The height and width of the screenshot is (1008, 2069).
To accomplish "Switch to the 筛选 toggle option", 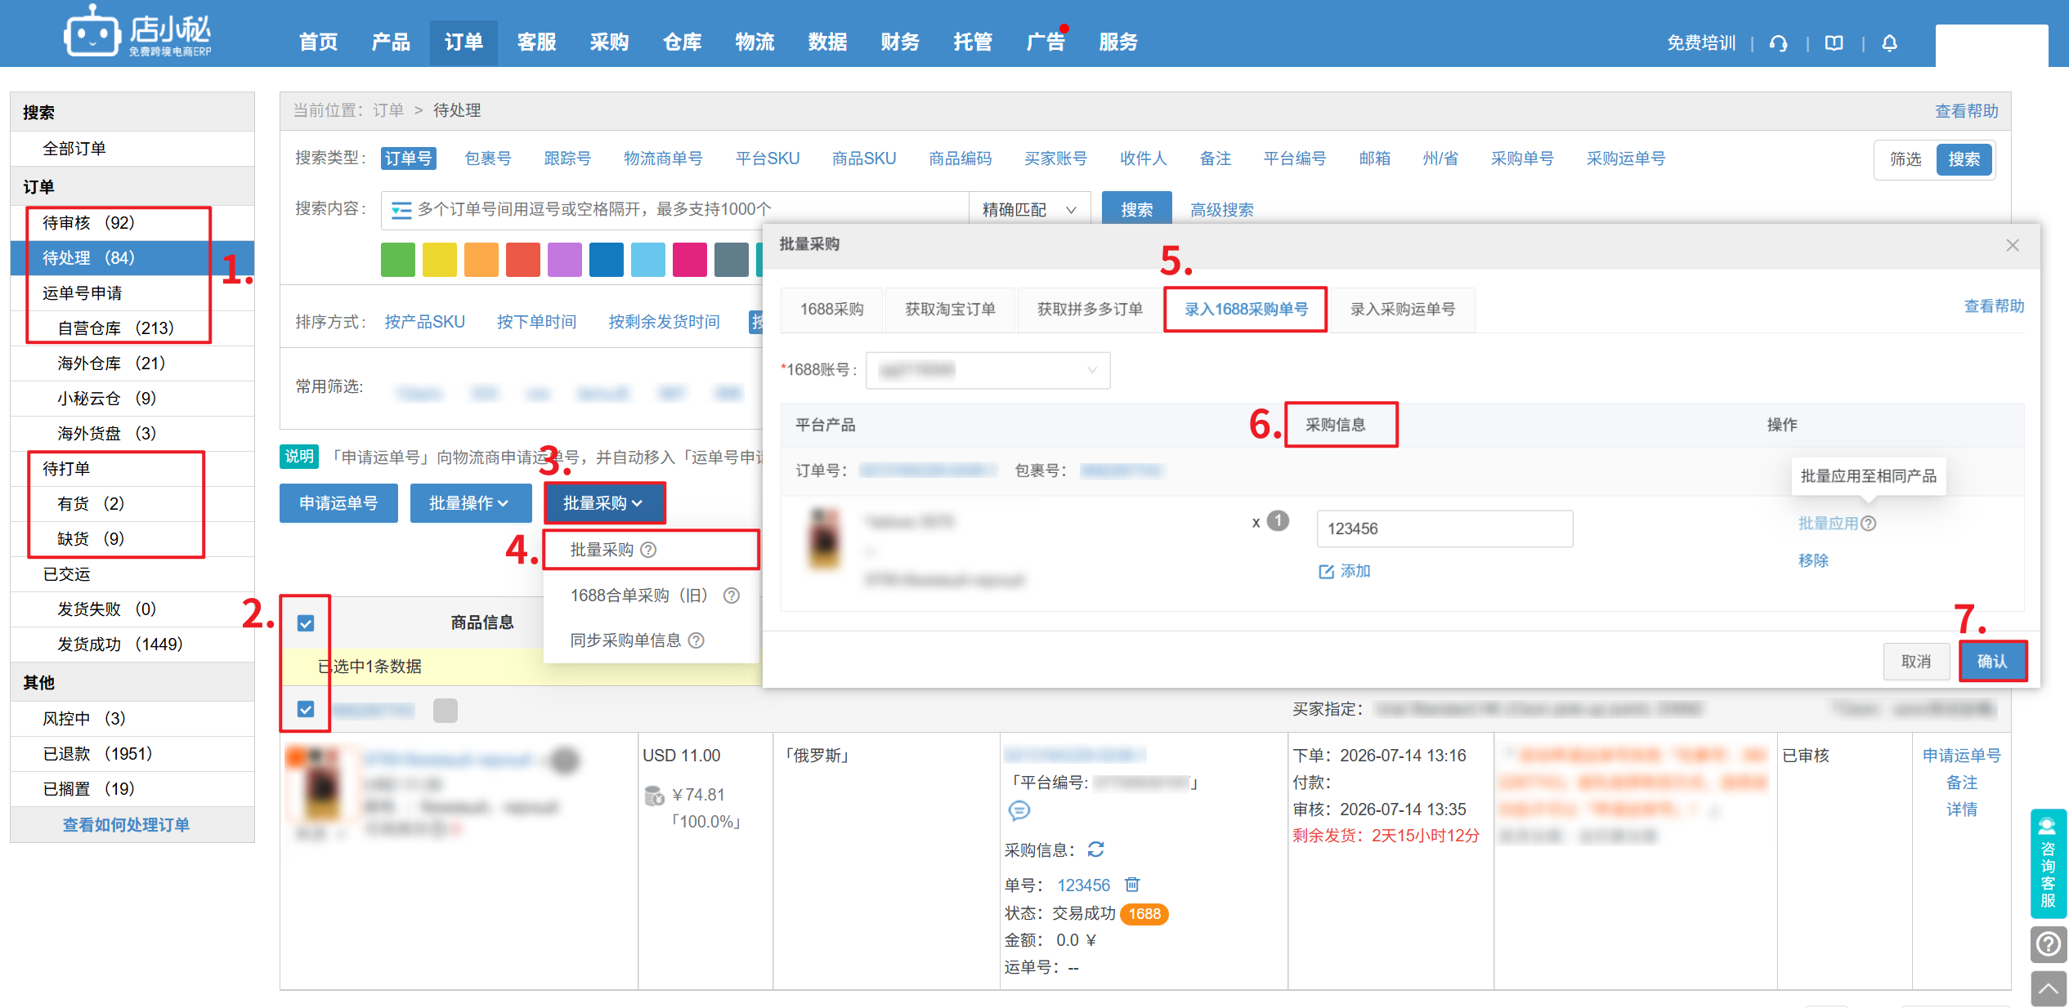I will (x=1906, y=159).
